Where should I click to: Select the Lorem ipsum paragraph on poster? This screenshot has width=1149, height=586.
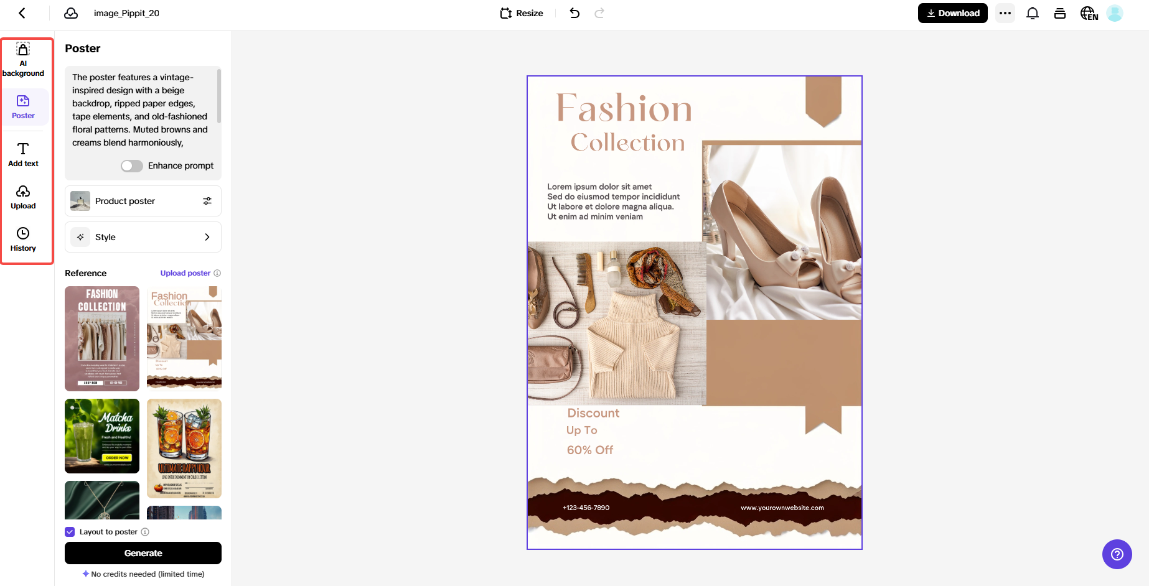click(x=613, y=202)
